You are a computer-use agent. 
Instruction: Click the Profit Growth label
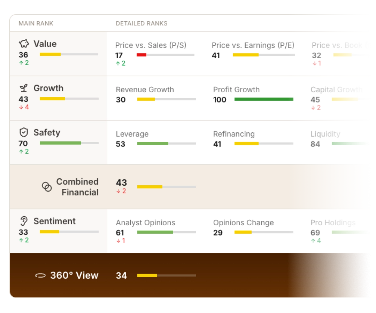pos(237,90)
